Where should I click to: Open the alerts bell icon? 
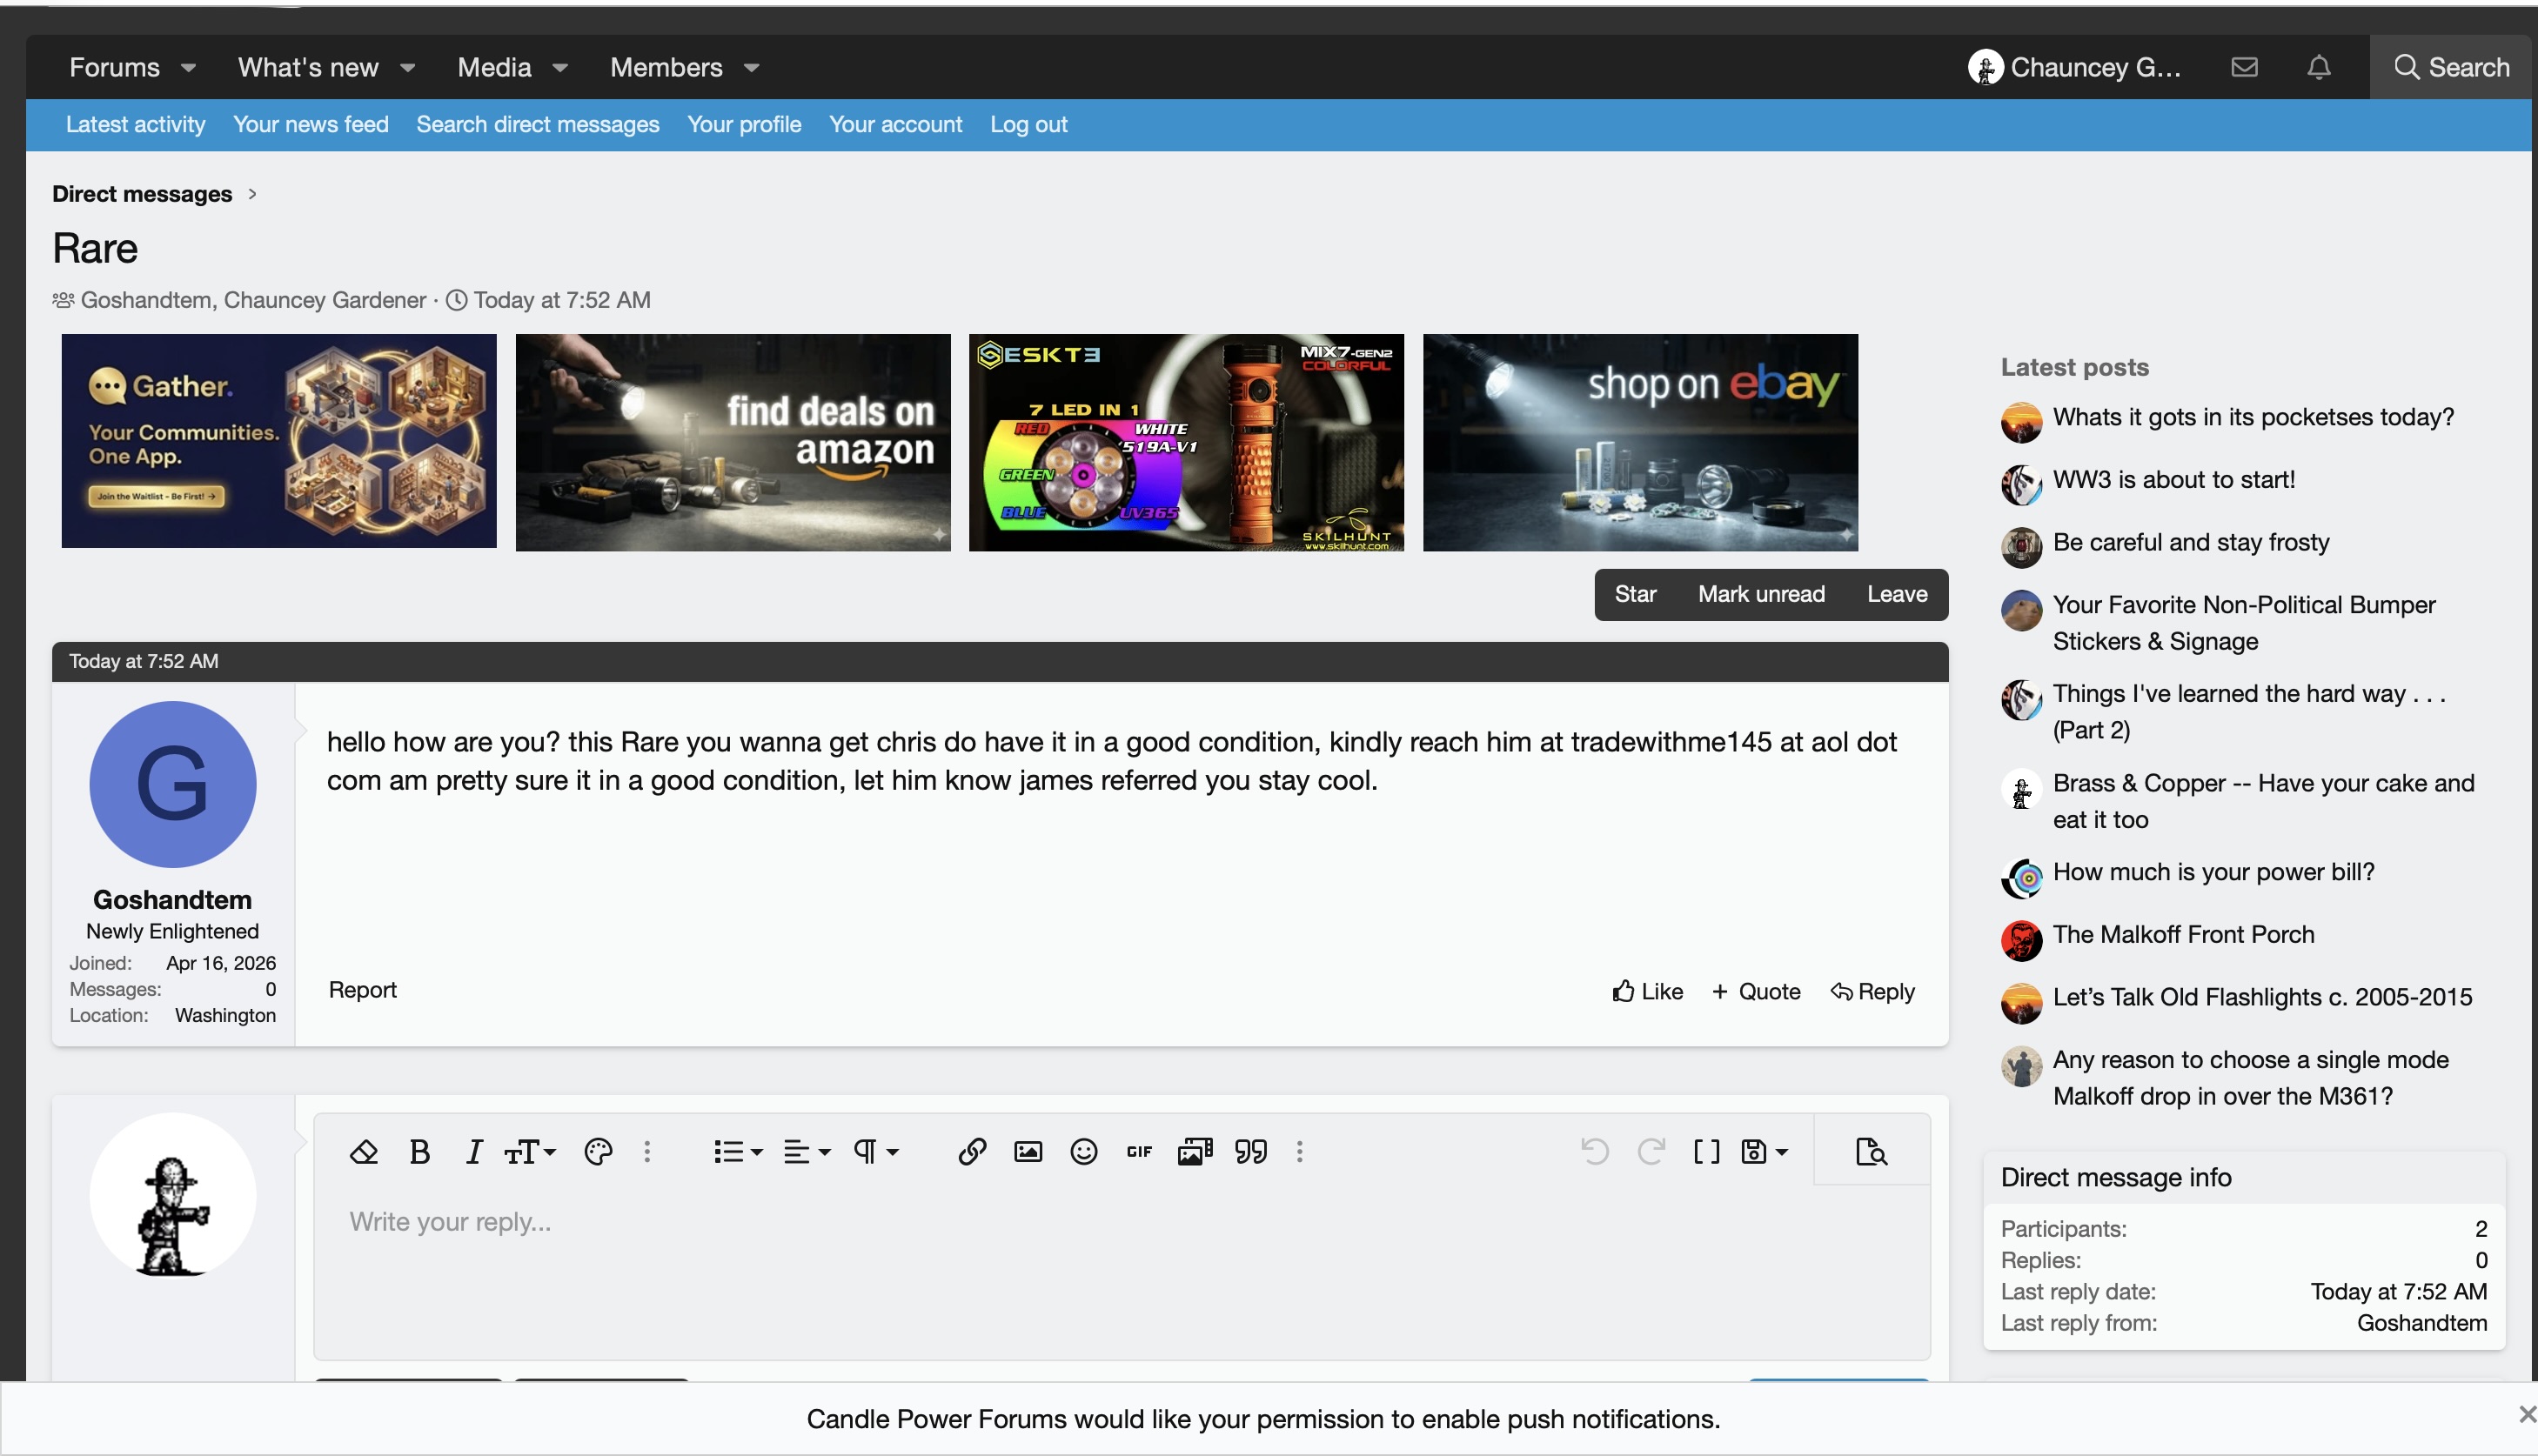2319,67
